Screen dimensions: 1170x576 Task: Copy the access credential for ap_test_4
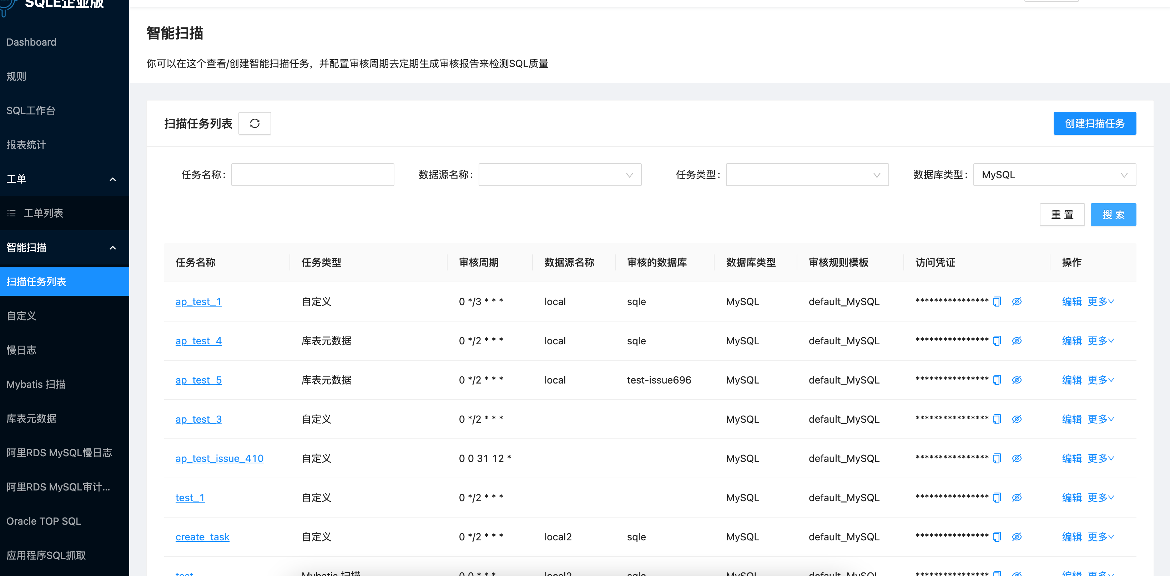(x=997, y=341)
